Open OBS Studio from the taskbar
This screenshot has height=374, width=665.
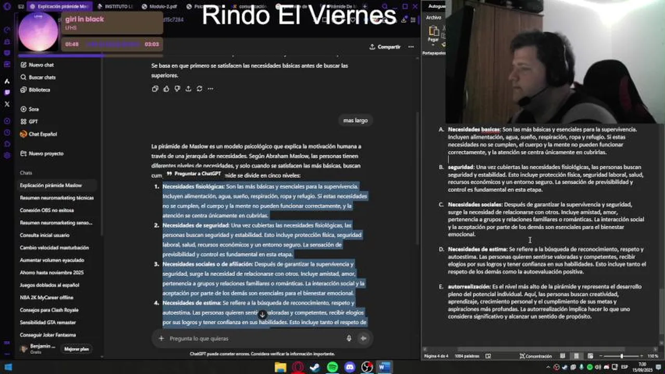coord(367,367)
